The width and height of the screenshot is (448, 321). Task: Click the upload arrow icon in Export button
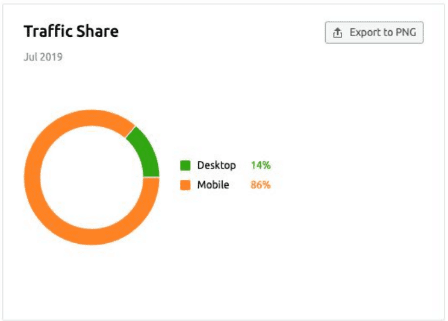[x=337, y=33]
